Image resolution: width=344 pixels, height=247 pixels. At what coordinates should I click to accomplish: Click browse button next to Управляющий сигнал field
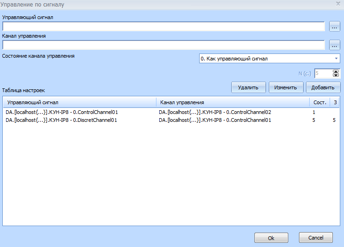pos(335,27)
